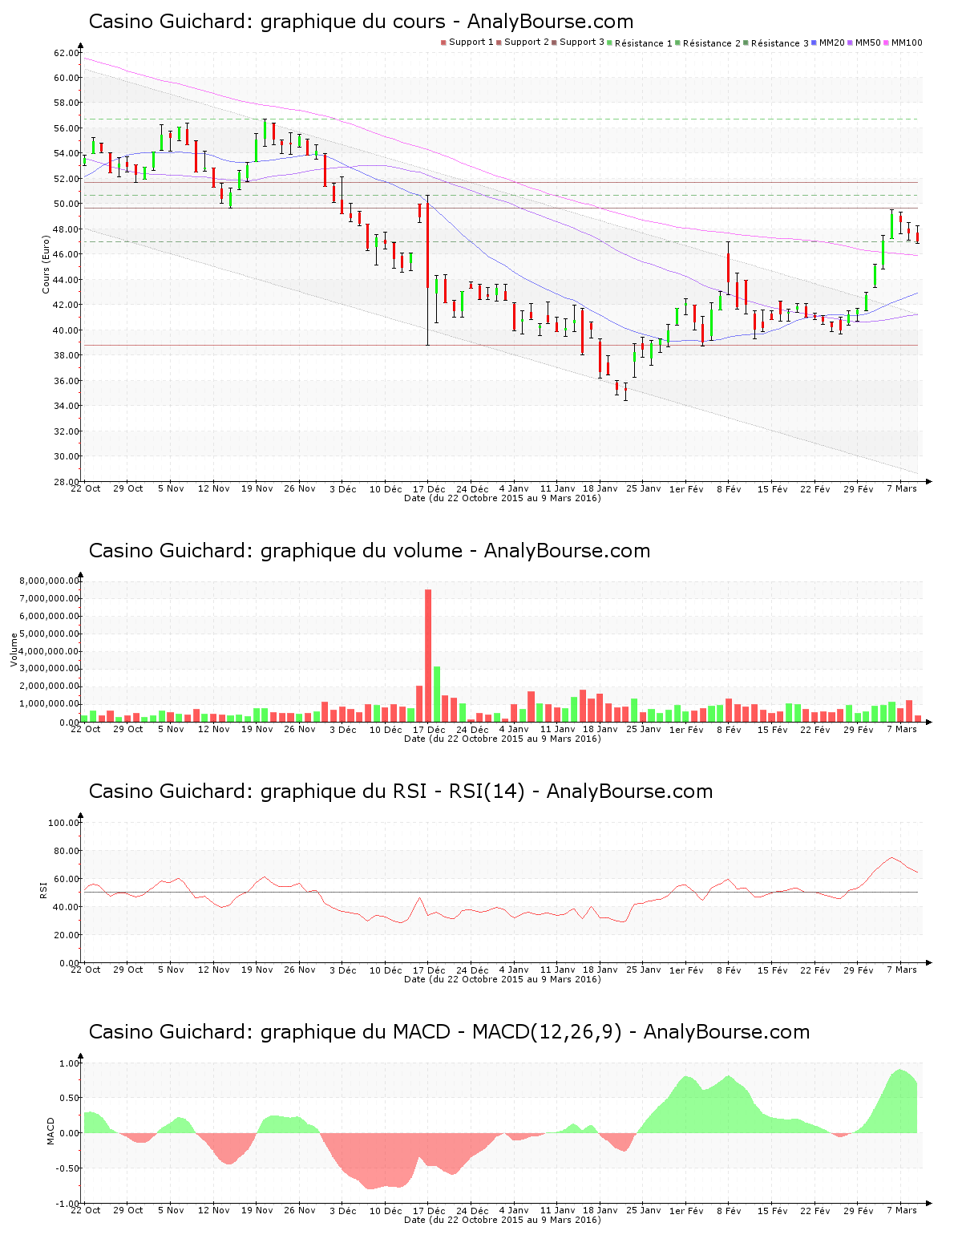Click 80.00 on RSI axis
Image resolution: width=962 pixels, height=1243 pixels.
67,851
